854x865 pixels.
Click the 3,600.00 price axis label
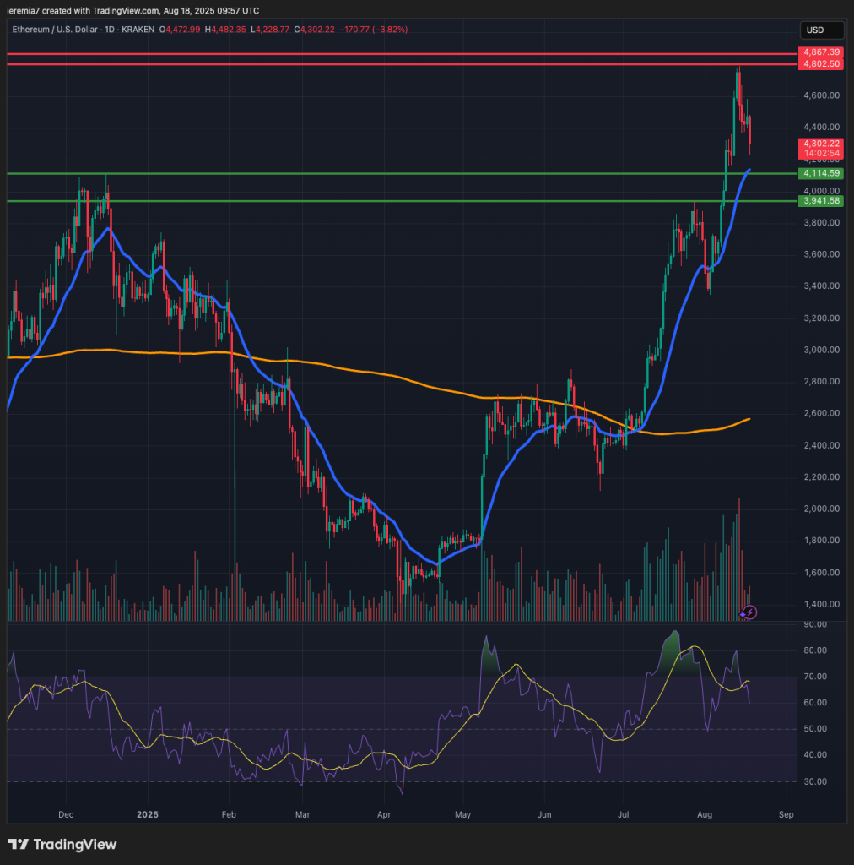[821, 254]
